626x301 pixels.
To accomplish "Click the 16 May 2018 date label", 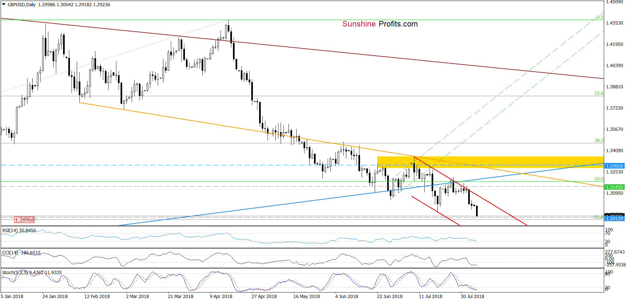I will point(306,296).
